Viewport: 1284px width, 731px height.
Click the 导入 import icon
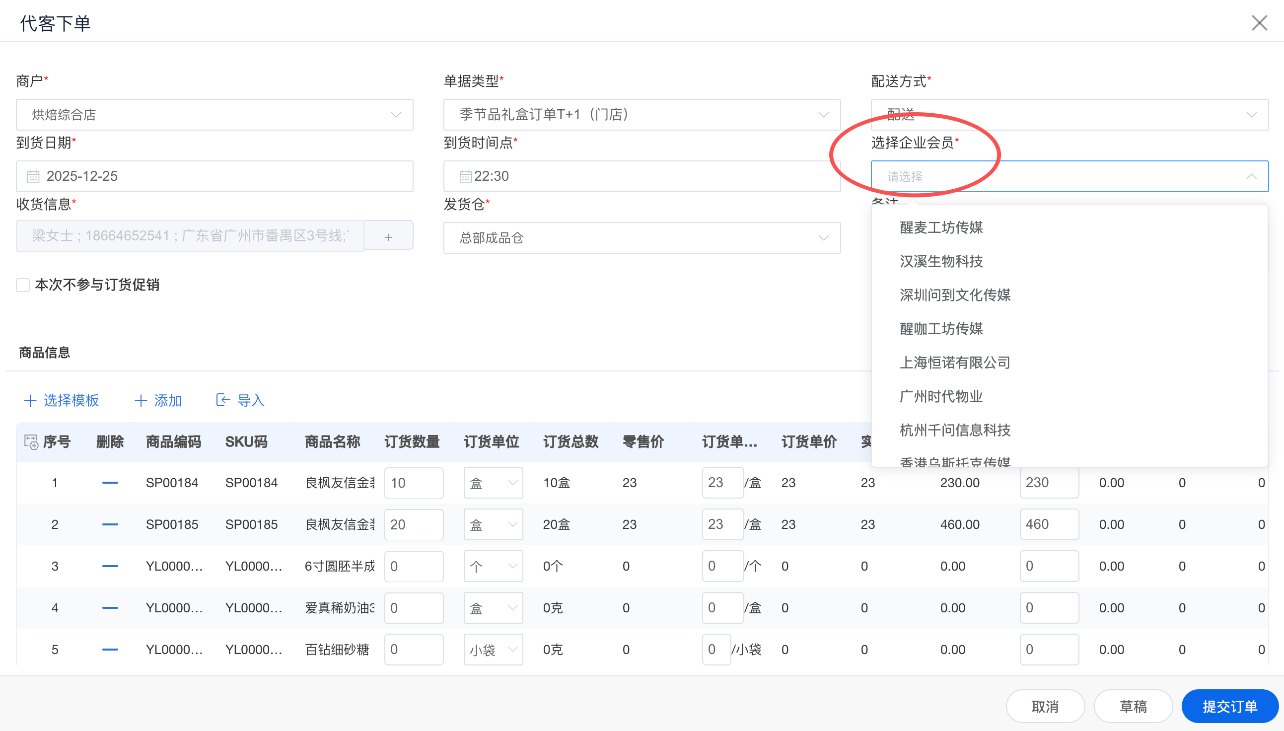pyautogui.click(x=222, y=400)
